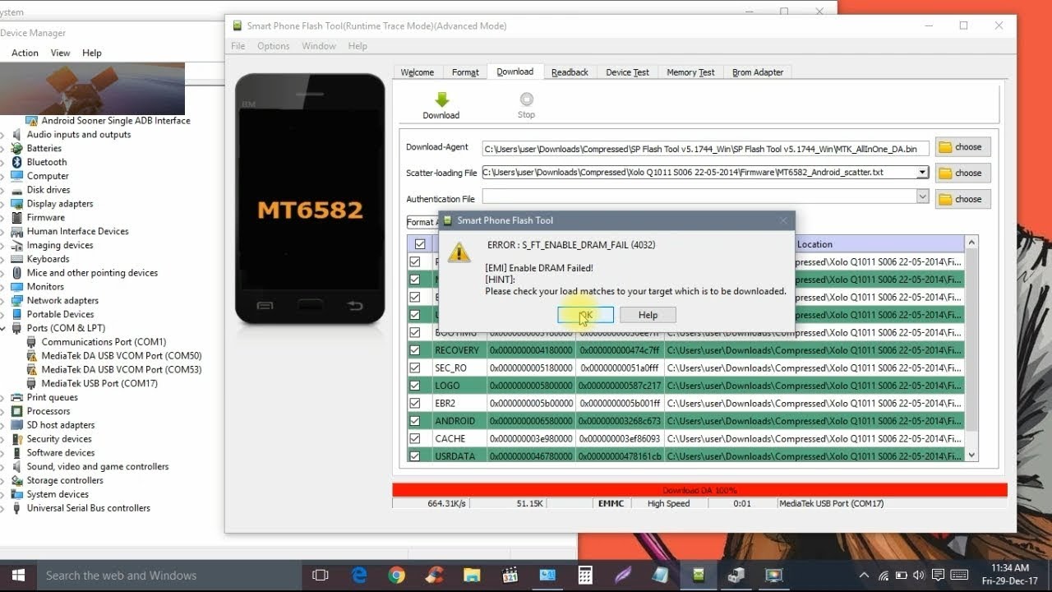Screen dimensions: 1052x592
Task: Expand Display adapters in Device Manager
Action: click(x=3, y=204)
